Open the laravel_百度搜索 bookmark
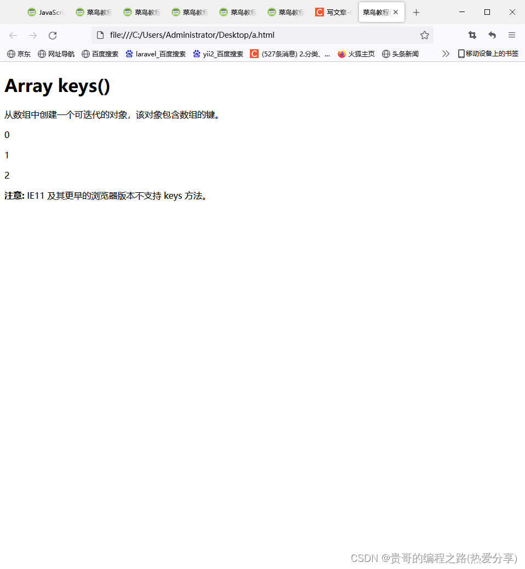 (155, 54)
